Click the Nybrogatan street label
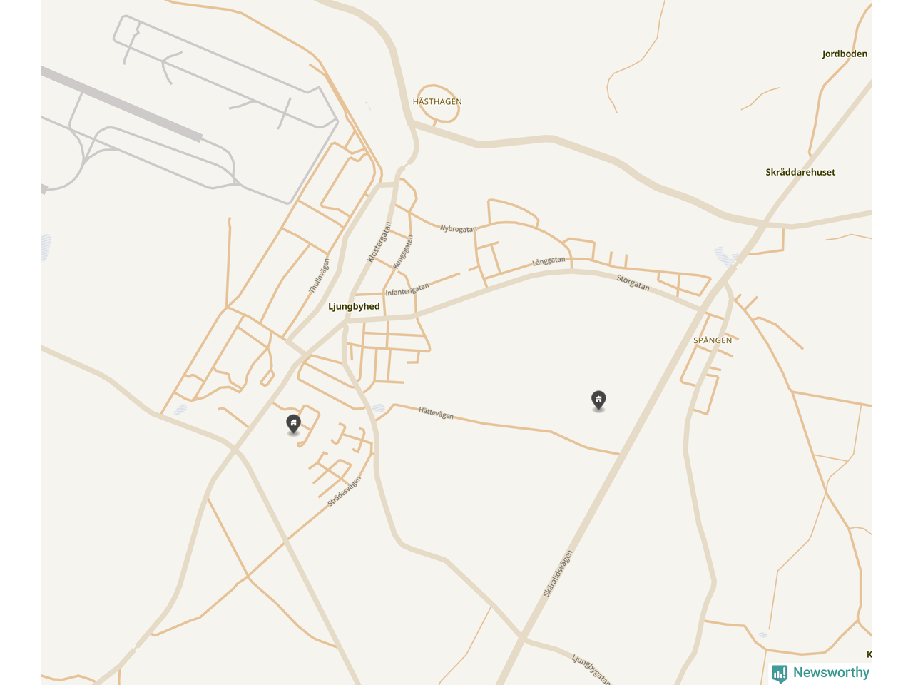 (458, 229)
